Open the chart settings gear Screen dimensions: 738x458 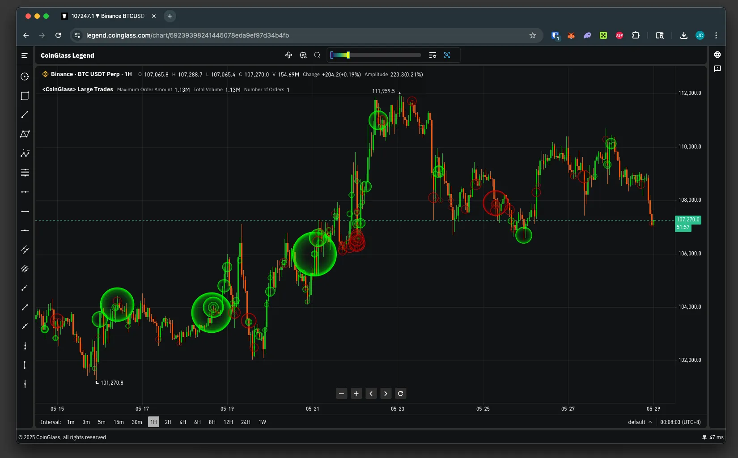point(303,55)
